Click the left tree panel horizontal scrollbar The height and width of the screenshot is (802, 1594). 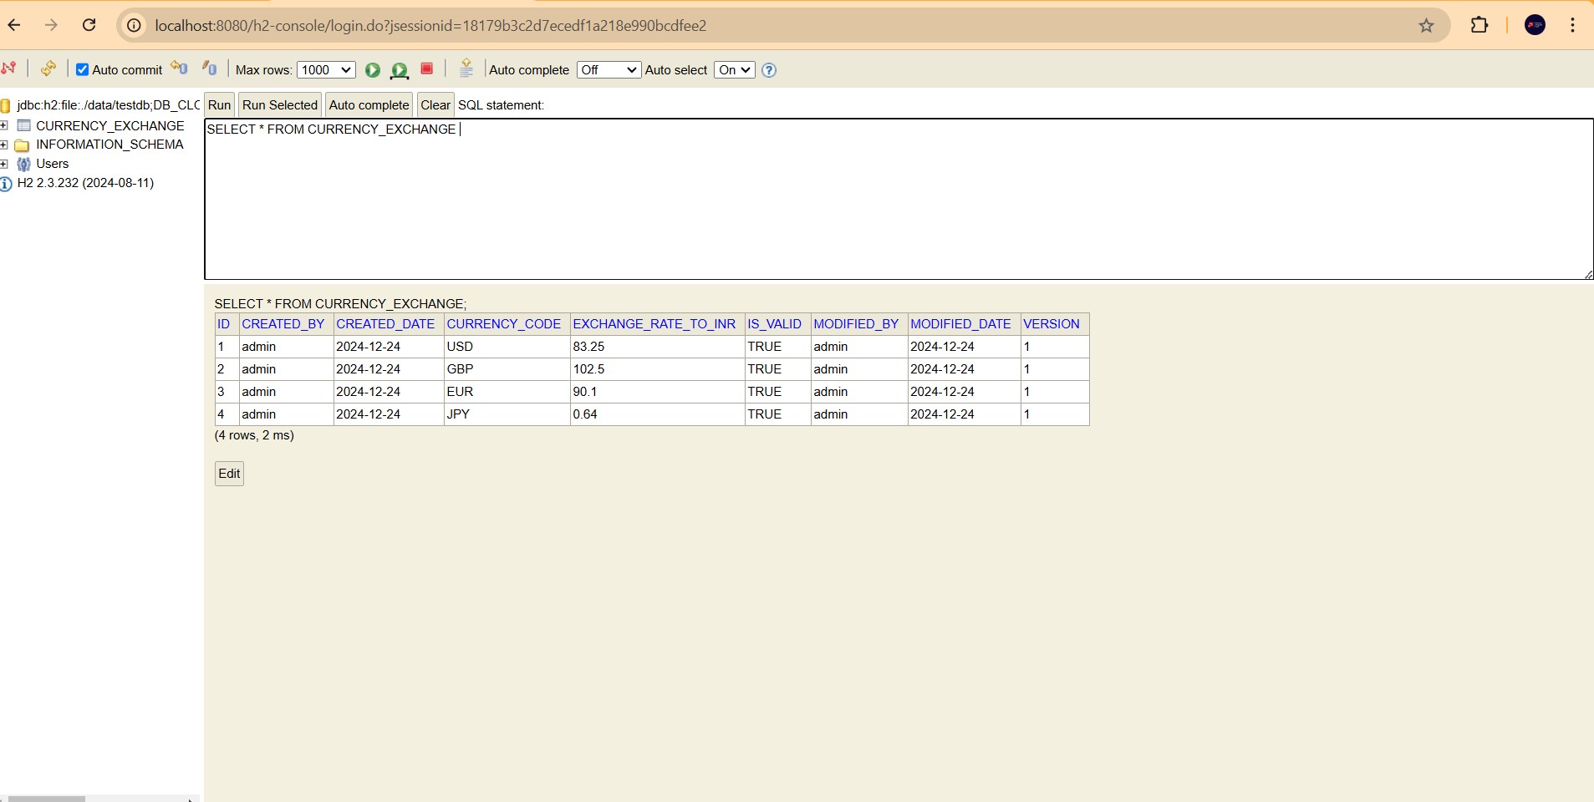pos(47,799)
